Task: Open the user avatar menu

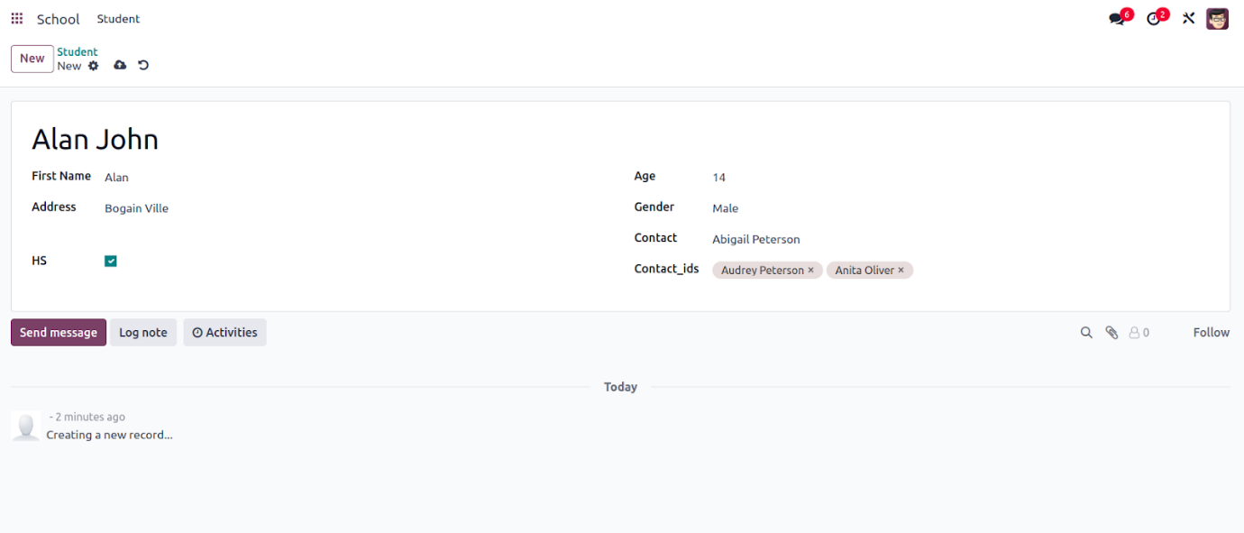Action: tap(1218, 19)
